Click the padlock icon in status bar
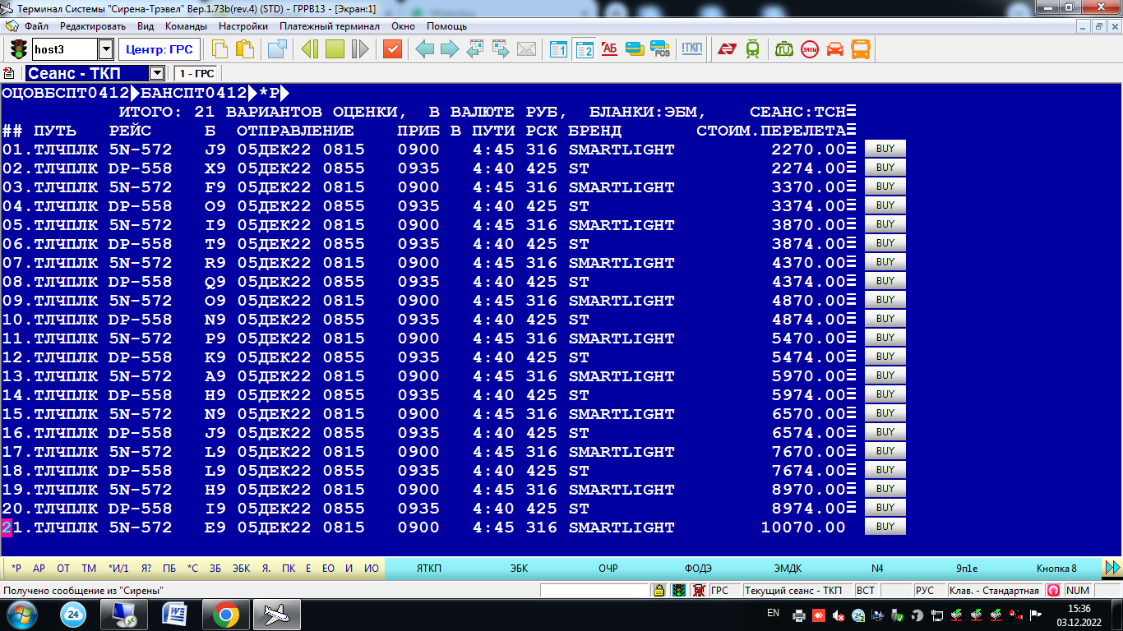This screenshot has height=631, width=1123. click(659, 590)
